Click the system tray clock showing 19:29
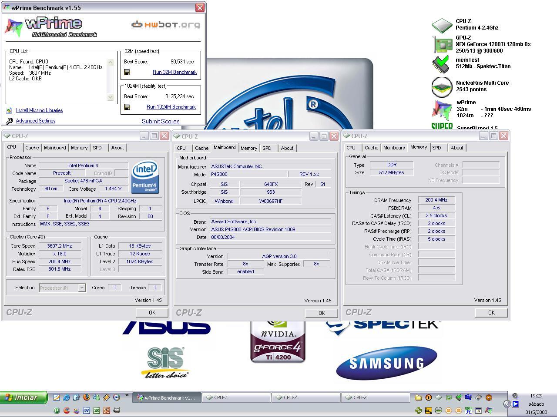 (536, 396)
